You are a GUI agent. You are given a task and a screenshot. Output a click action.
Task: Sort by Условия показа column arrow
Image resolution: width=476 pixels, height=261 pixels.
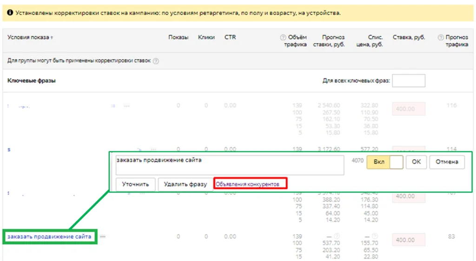click(52, 38)
